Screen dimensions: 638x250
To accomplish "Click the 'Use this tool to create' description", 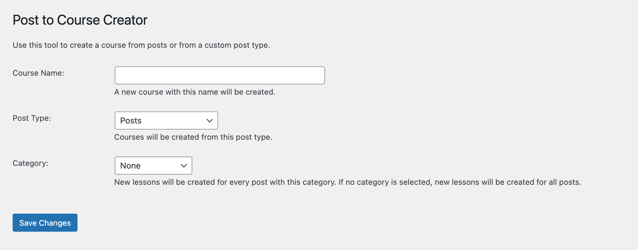I will [141, 45].
